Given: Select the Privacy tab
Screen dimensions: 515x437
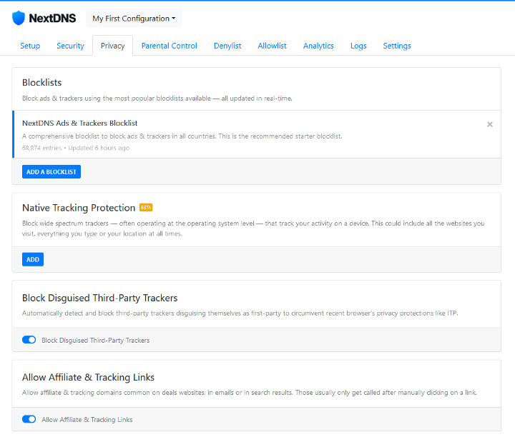Looking at the screenshot, I should pos(113,46).
